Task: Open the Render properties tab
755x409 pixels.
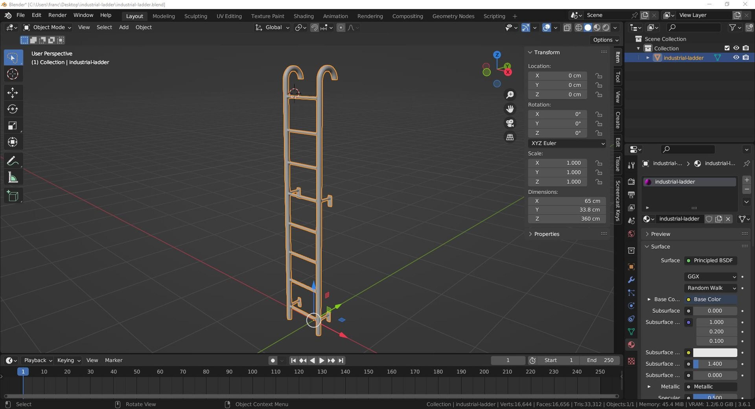Action: click(631, 182)
